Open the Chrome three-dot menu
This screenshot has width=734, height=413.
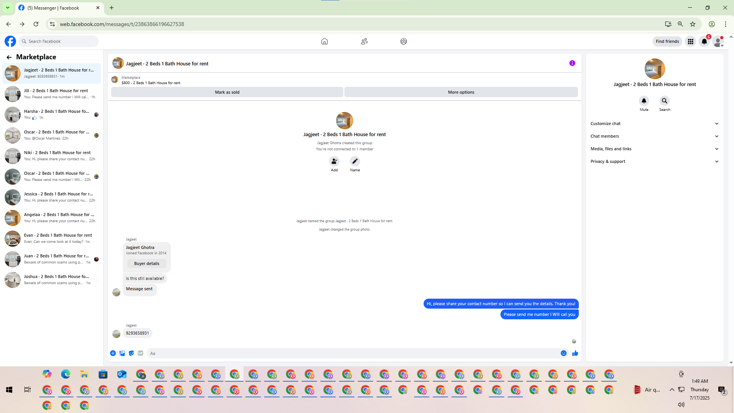tap(726, 24)
